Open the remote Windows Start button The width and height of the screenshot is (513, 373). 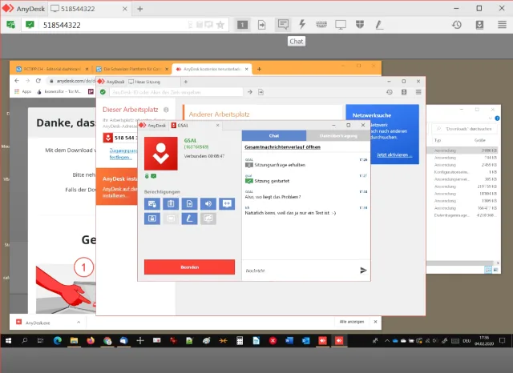pyautogui.click(x=9, y=341)
